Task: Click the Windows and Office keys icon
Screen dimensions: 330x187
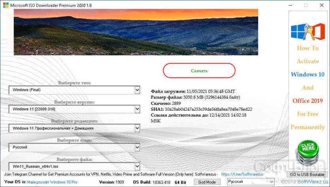Action: click(x=308, y=32)
